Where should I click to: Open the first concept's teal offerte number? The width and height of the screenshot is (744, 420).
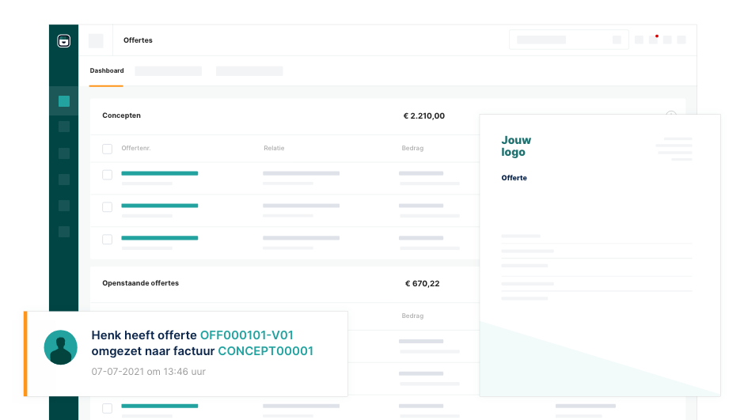coord(159,173)
